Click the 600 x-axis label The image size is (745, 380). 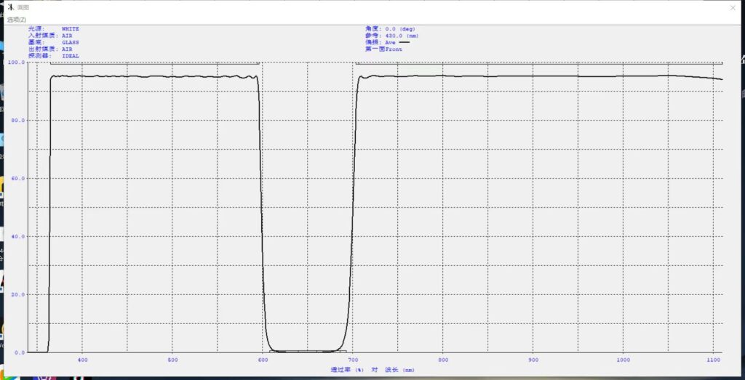pos(263,359)
